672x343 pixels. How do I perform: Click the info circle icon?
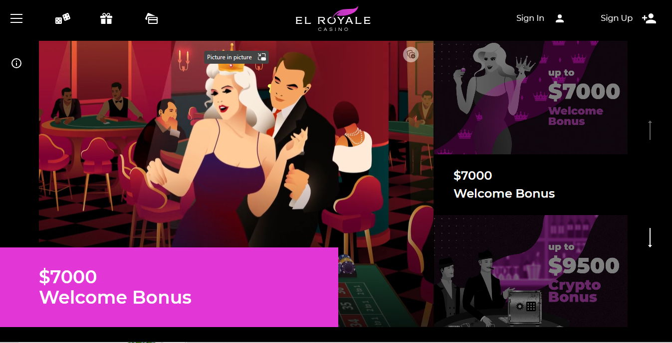pos(16,63)
